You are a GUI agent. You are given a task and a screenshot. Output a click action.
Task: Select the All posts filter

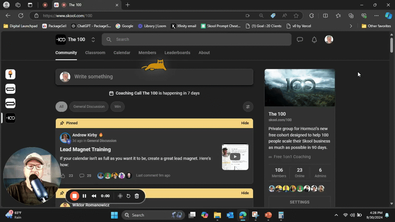pos(61,107)
